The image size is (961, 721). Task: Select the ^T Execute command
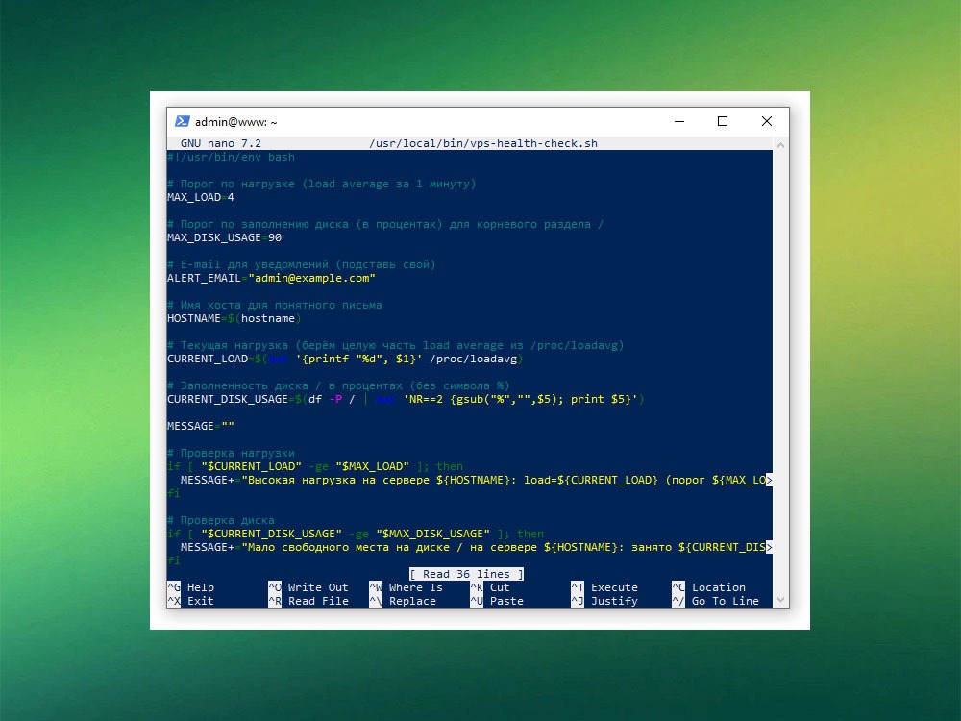point(604,587)
